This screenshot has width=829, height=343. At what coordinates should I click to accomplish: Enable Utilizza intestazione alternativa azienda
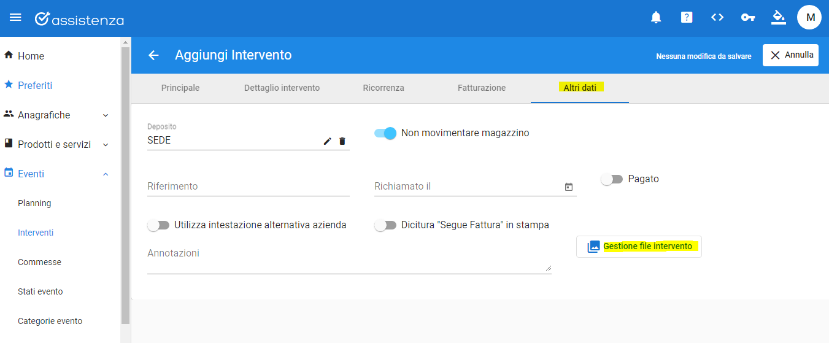point(158,225)
